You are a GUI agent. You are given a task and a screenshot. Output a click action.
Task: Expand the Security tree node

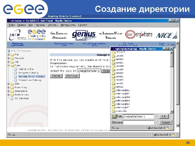pyautogui.click(x=8, y=58)
